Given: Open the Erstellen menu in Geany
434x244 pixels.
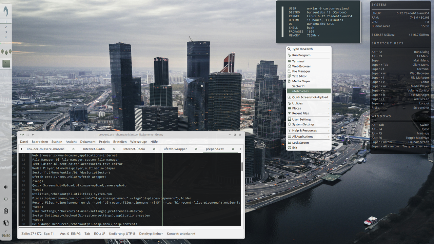Looking at the screenshot, I should [x=120, y=142].
